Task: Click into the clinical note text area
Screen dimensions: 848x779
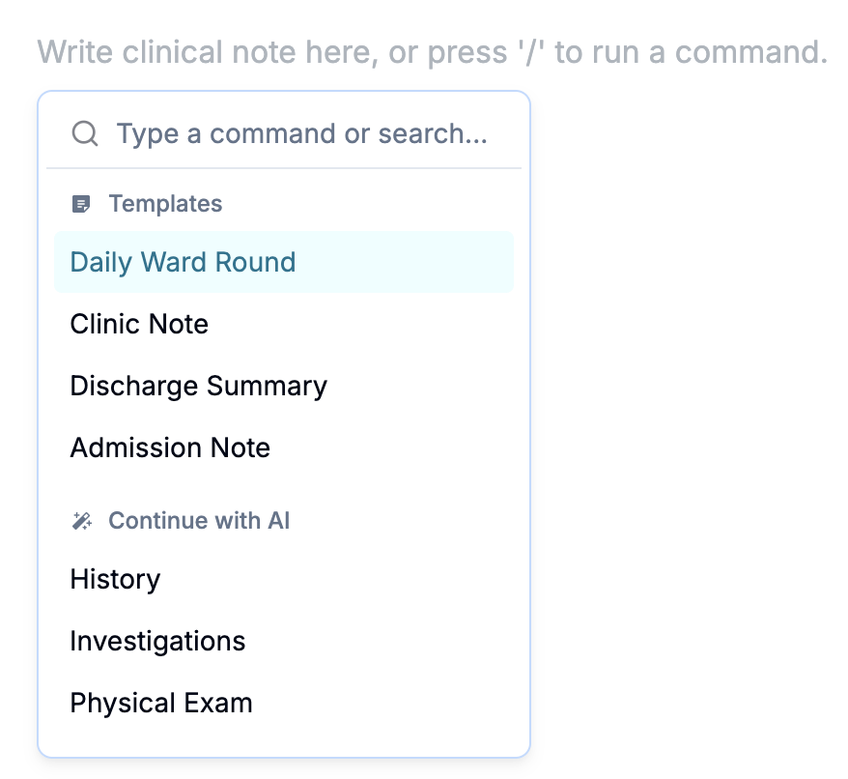Action: (432, 51)
